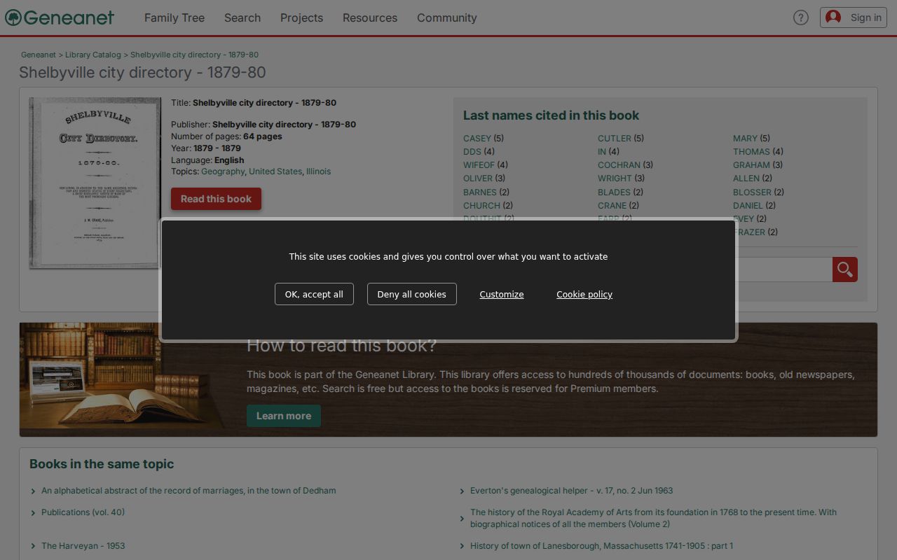Select the WRIGHT last name
This screenshot has height=560, width=897.
pyautogui.click(x=615, y=178)
